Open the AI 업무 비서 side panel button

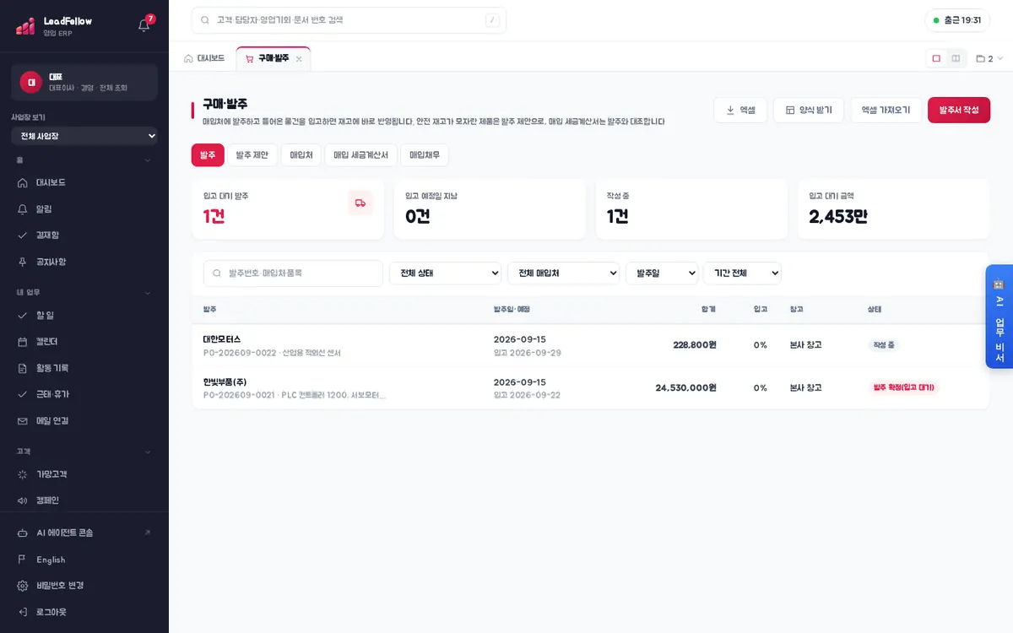click(x=999, y=316)
